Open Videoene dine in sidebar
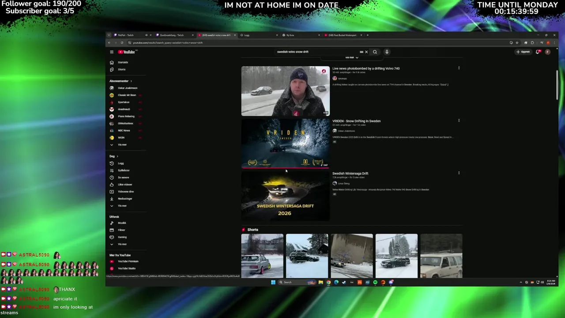This screenshot has height=318, width=565. point(126,192)
